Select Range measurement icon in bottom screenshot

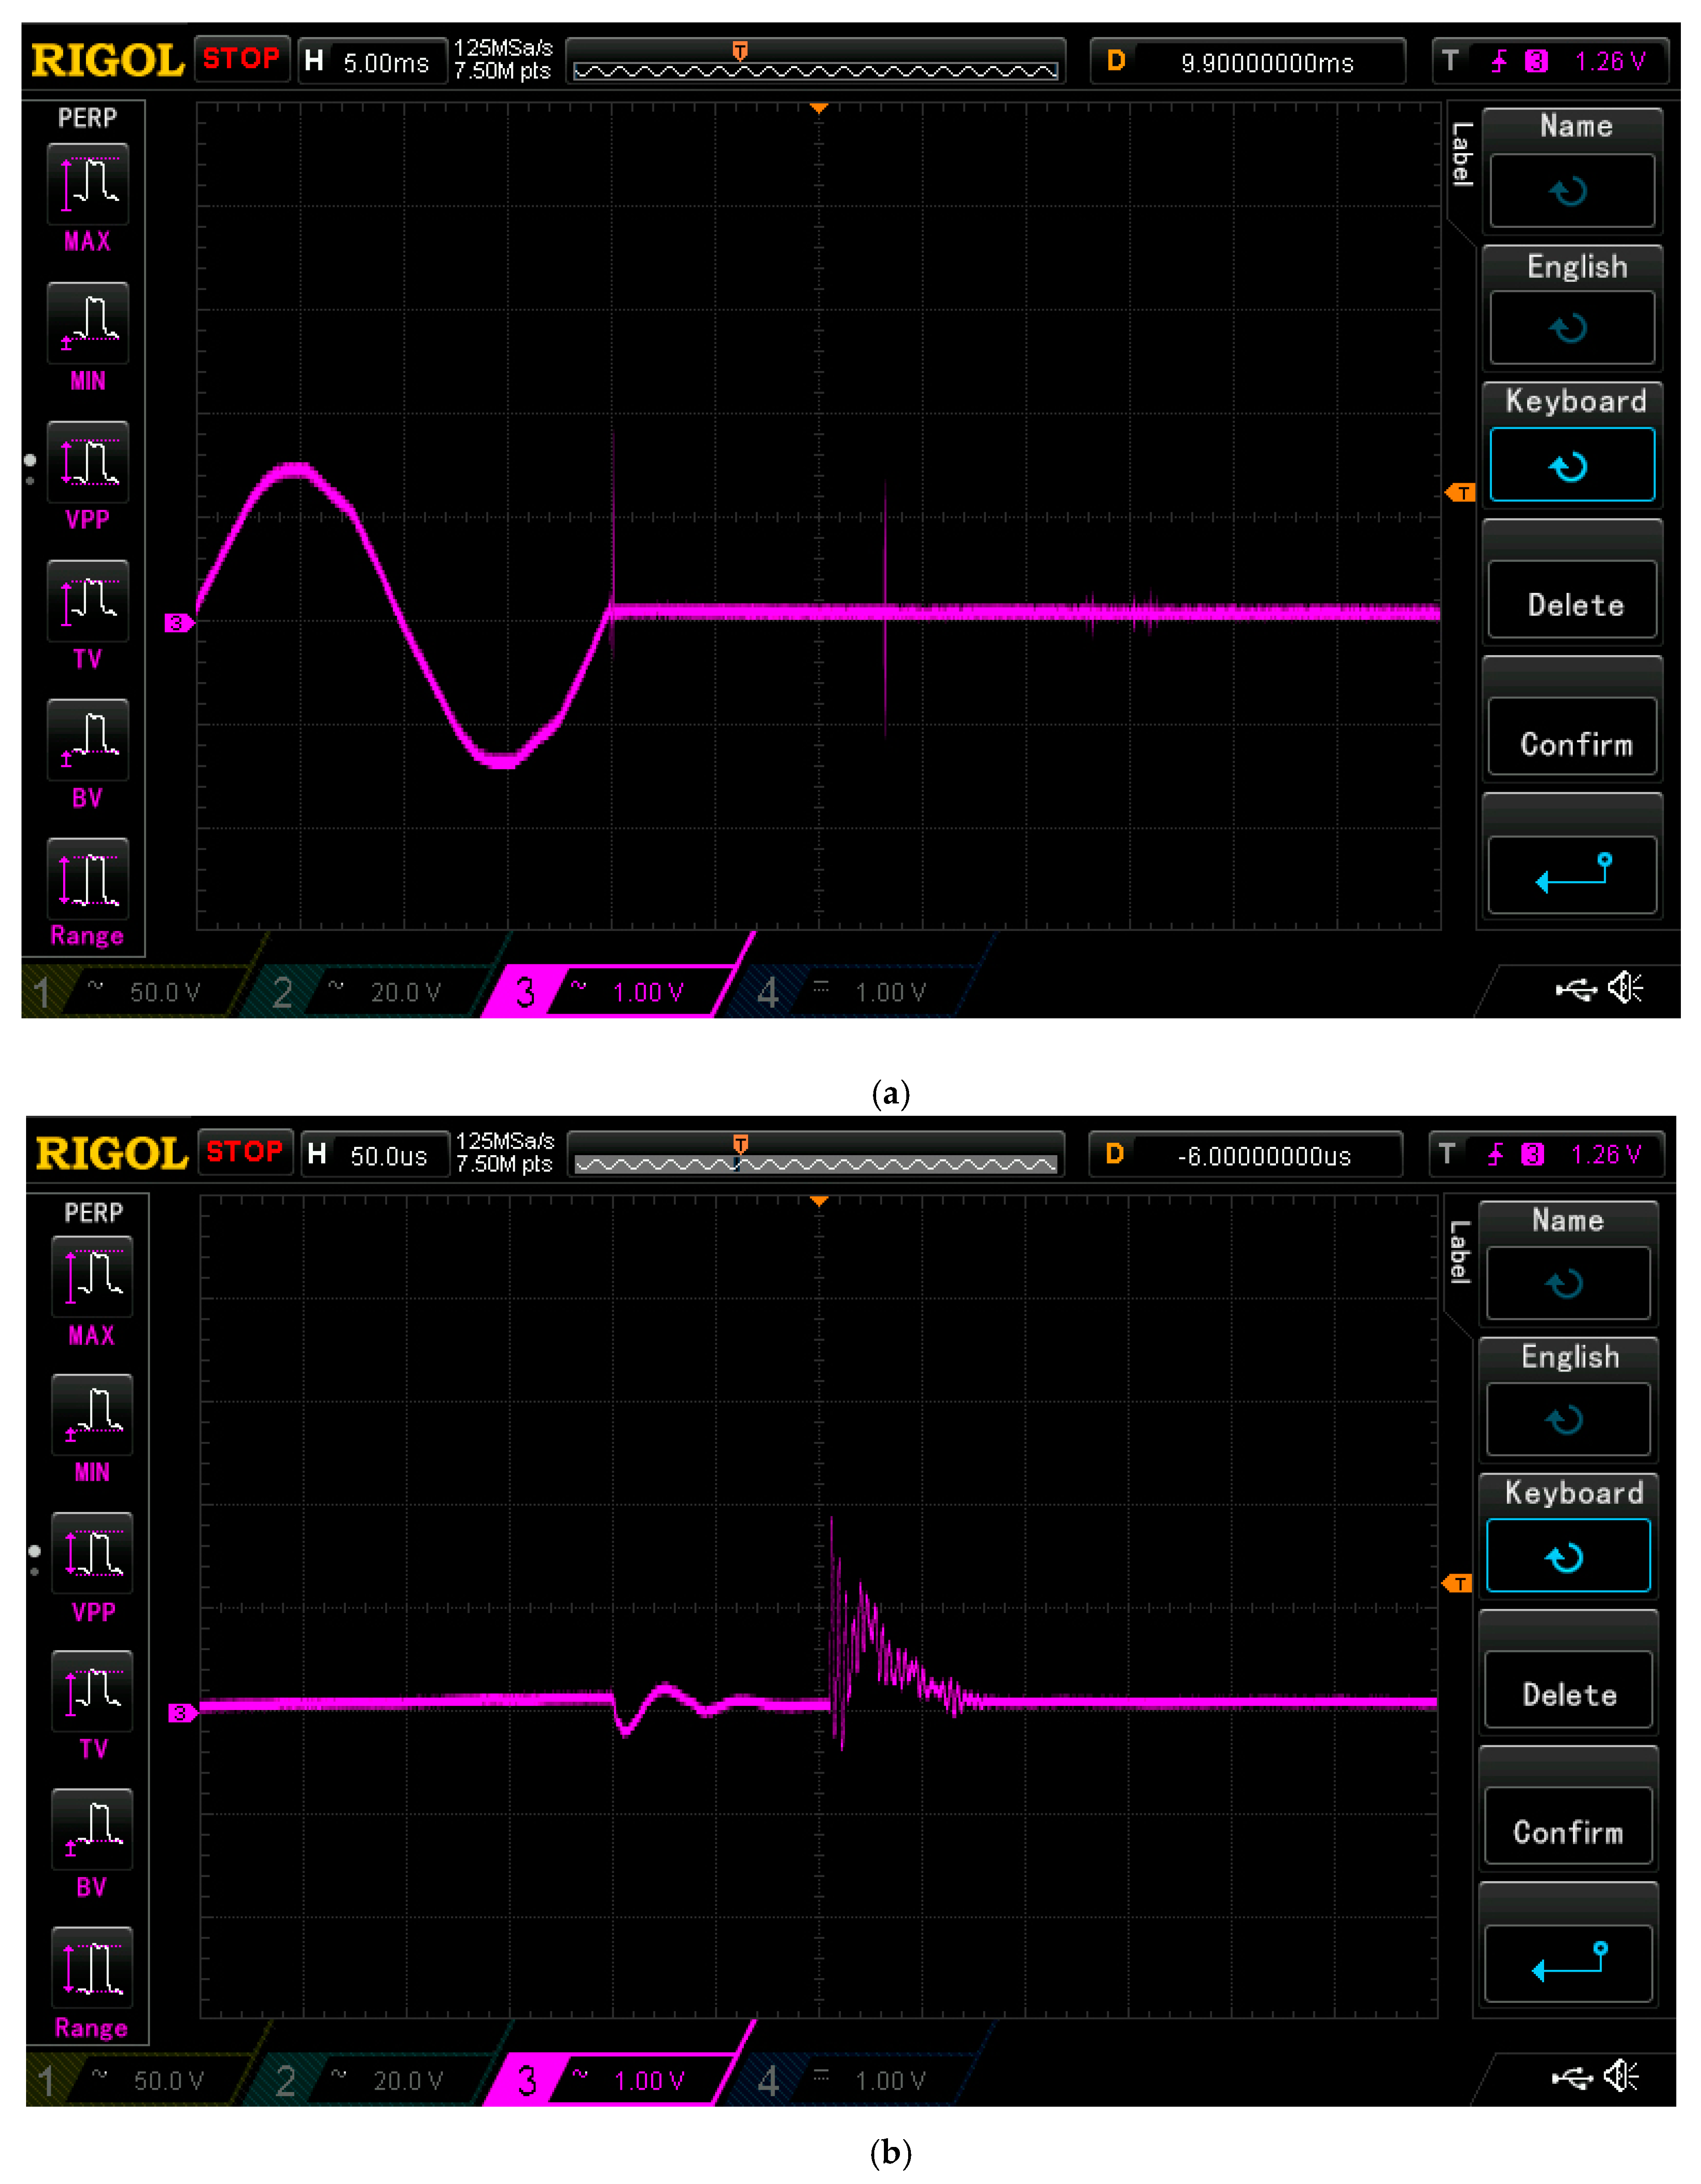(x=92, y=1967)
